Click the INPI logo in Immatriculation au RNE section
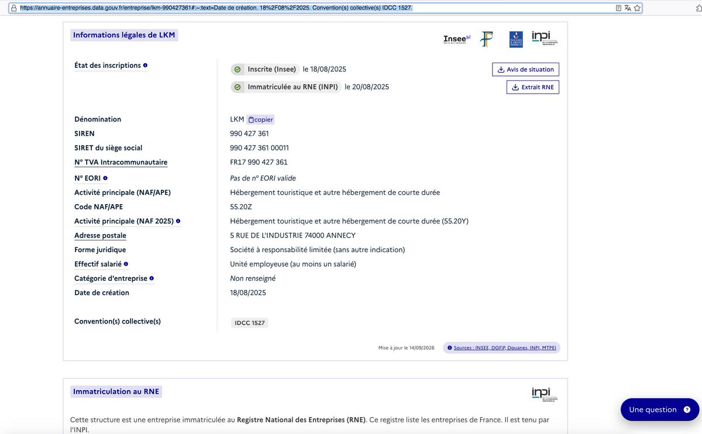702x434 pixels. [543, 394]
